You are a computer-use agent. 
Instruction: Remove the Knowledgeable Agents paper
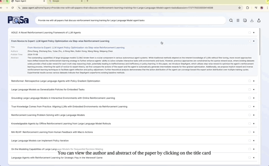pos(254,124)
